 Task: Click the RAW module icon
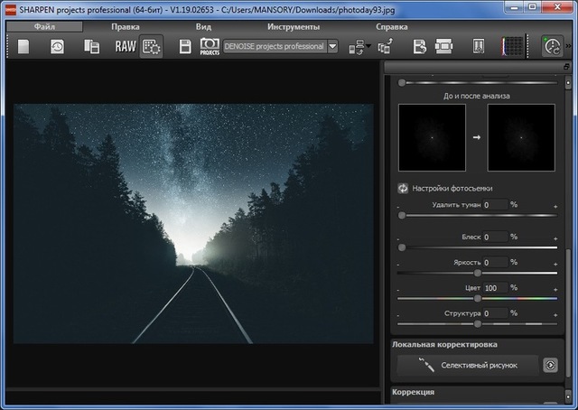tap(124, 46)
